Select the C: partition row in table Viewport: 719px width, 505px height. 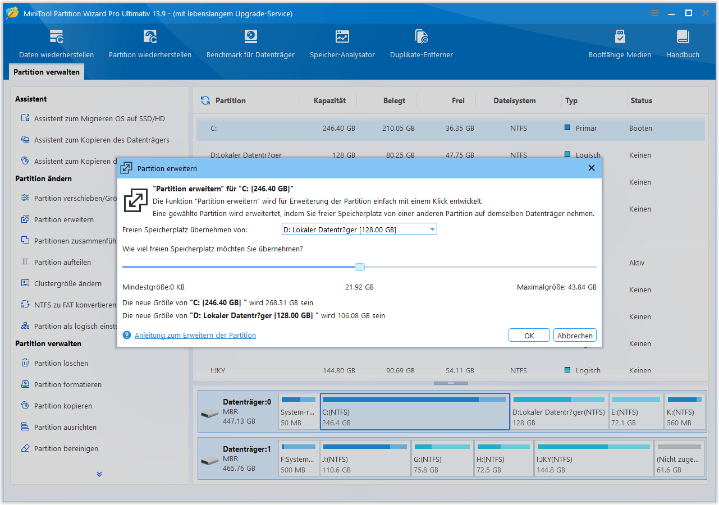pyautogui.click(x=450, y=128)
